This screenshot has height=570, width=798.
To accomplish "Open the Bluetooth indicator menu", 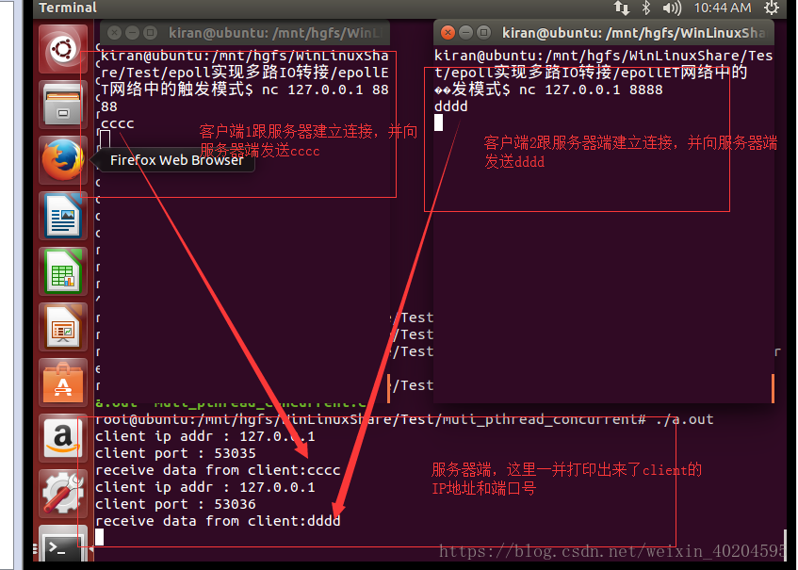I will click(x=645, y=8).
